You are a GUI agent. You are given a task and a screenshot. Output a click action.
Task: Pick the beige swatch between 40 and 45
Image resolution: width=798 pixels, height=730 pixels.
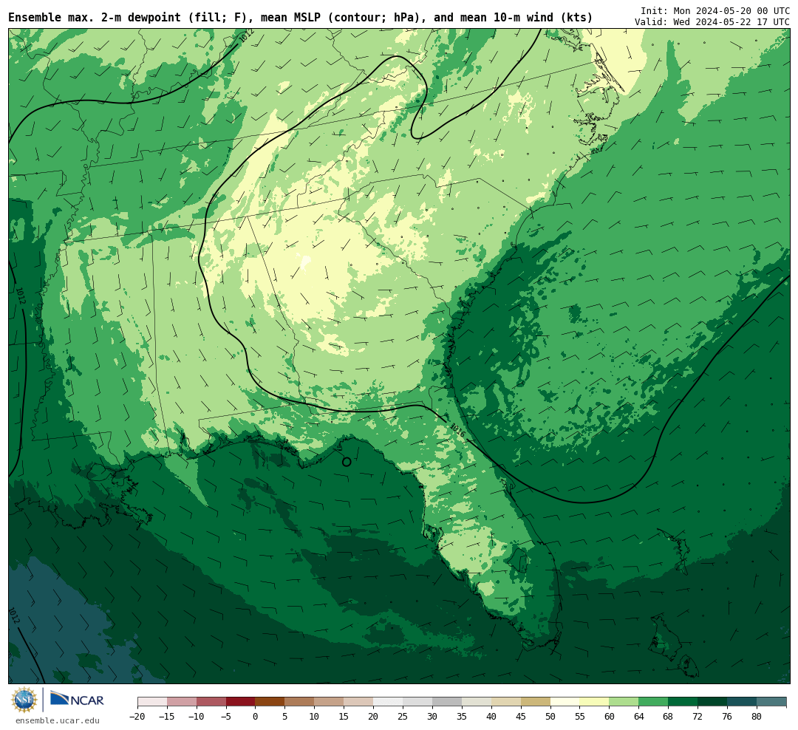pyautogui.click(x=506, y=702)
